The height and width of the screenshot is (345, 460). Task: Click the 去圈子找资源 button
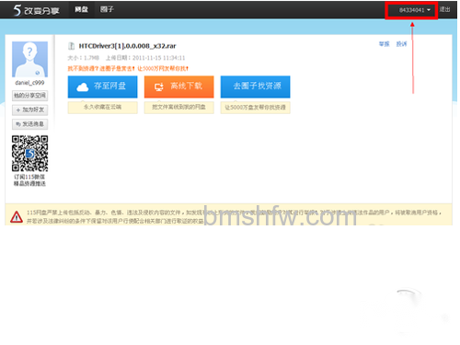click(x=255, y=86)
